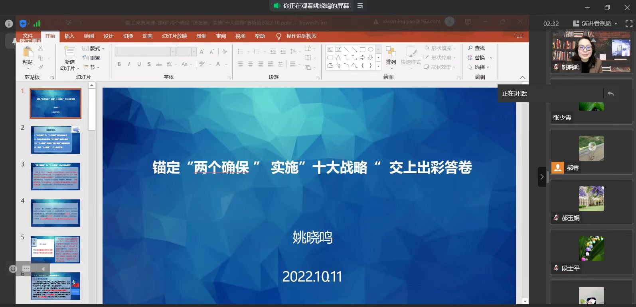Click the reply arrow beside 正在讲话
The height and width of the screenshot is (307, 636).
coord(610,94)
